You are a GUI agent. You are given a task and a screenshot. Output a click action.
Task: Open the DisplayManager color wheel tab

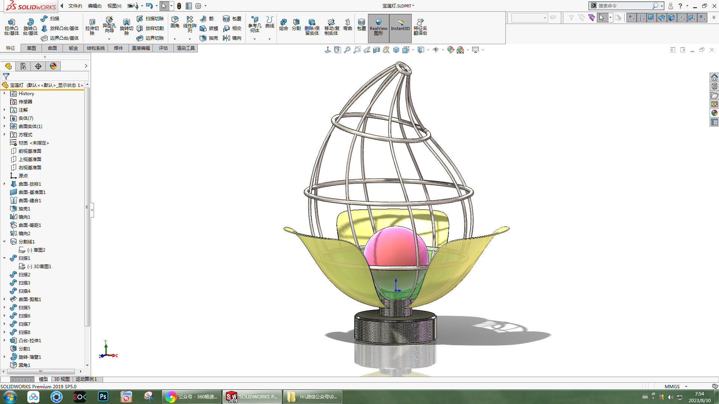tap(53, 66)
